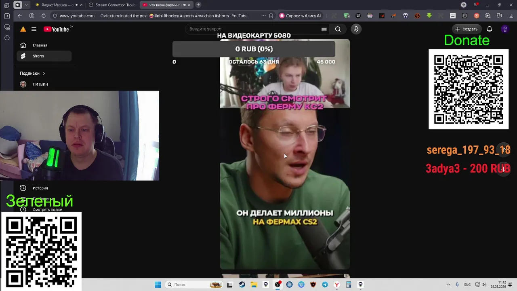Open the taskbar volume control
Image resolution: width=517 pixels, height=291 pixels.
(x=484, y=285)
